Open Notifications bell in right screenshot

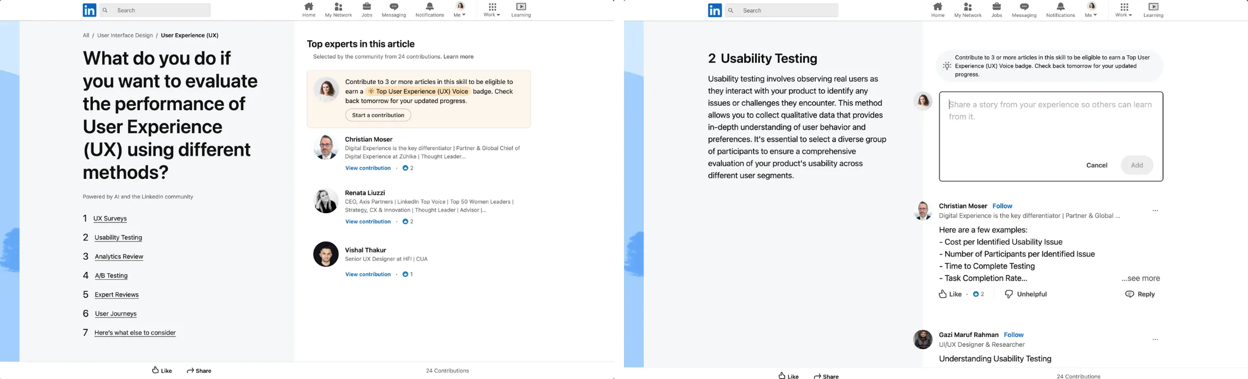(x=1061, y=10)
